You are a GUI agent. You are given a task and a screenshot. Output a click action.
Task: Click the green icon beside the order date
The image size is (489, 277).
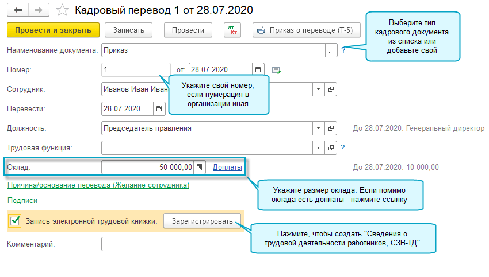pyautogui.click(x=276, y=70)
